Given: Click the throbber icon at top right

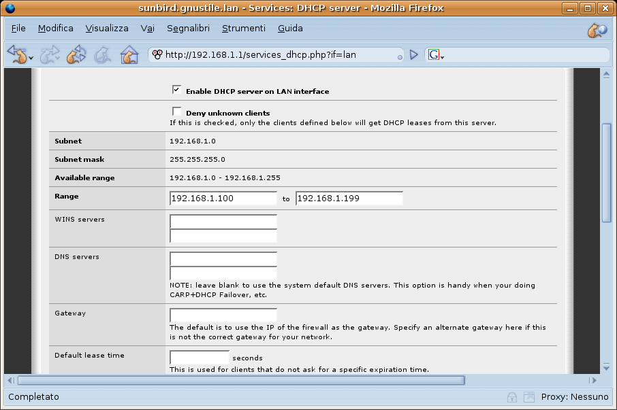Looking at the screenshot, I should click(x=597, y=29).
